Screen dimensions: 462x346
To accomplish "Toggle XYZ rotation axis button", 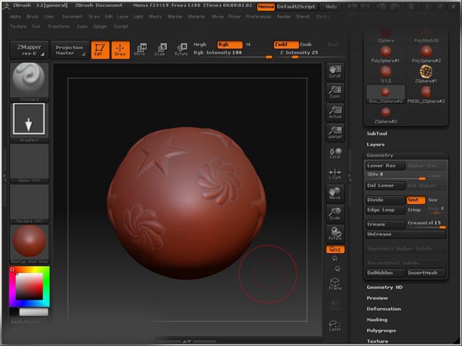I will (335, 251).
